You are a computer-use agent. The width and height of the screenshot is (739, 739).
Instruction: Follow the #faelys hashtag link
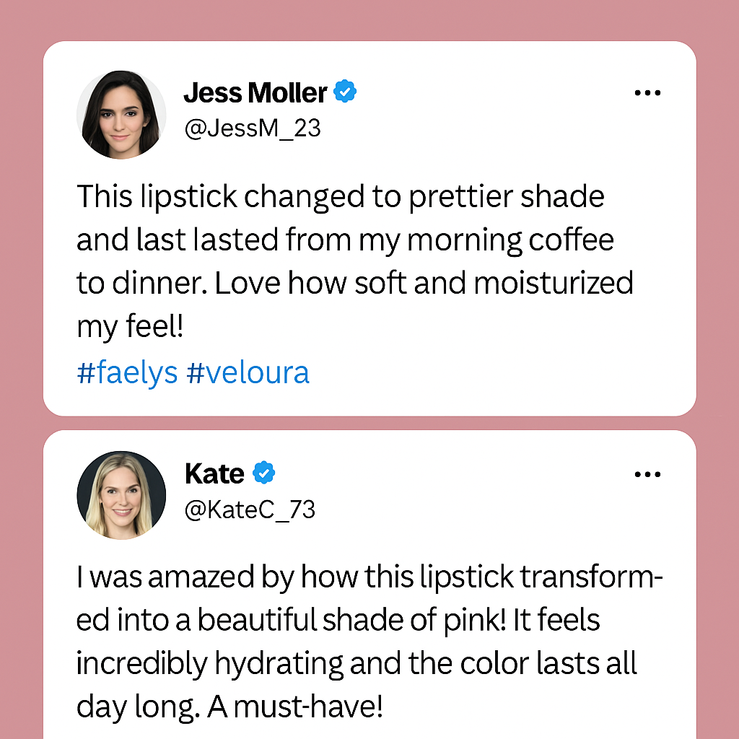pos(127,373)
